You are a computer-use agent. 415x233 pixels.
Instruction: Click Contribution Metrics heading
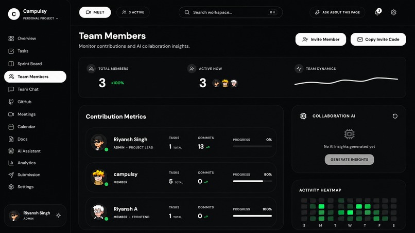coord(116,116)
